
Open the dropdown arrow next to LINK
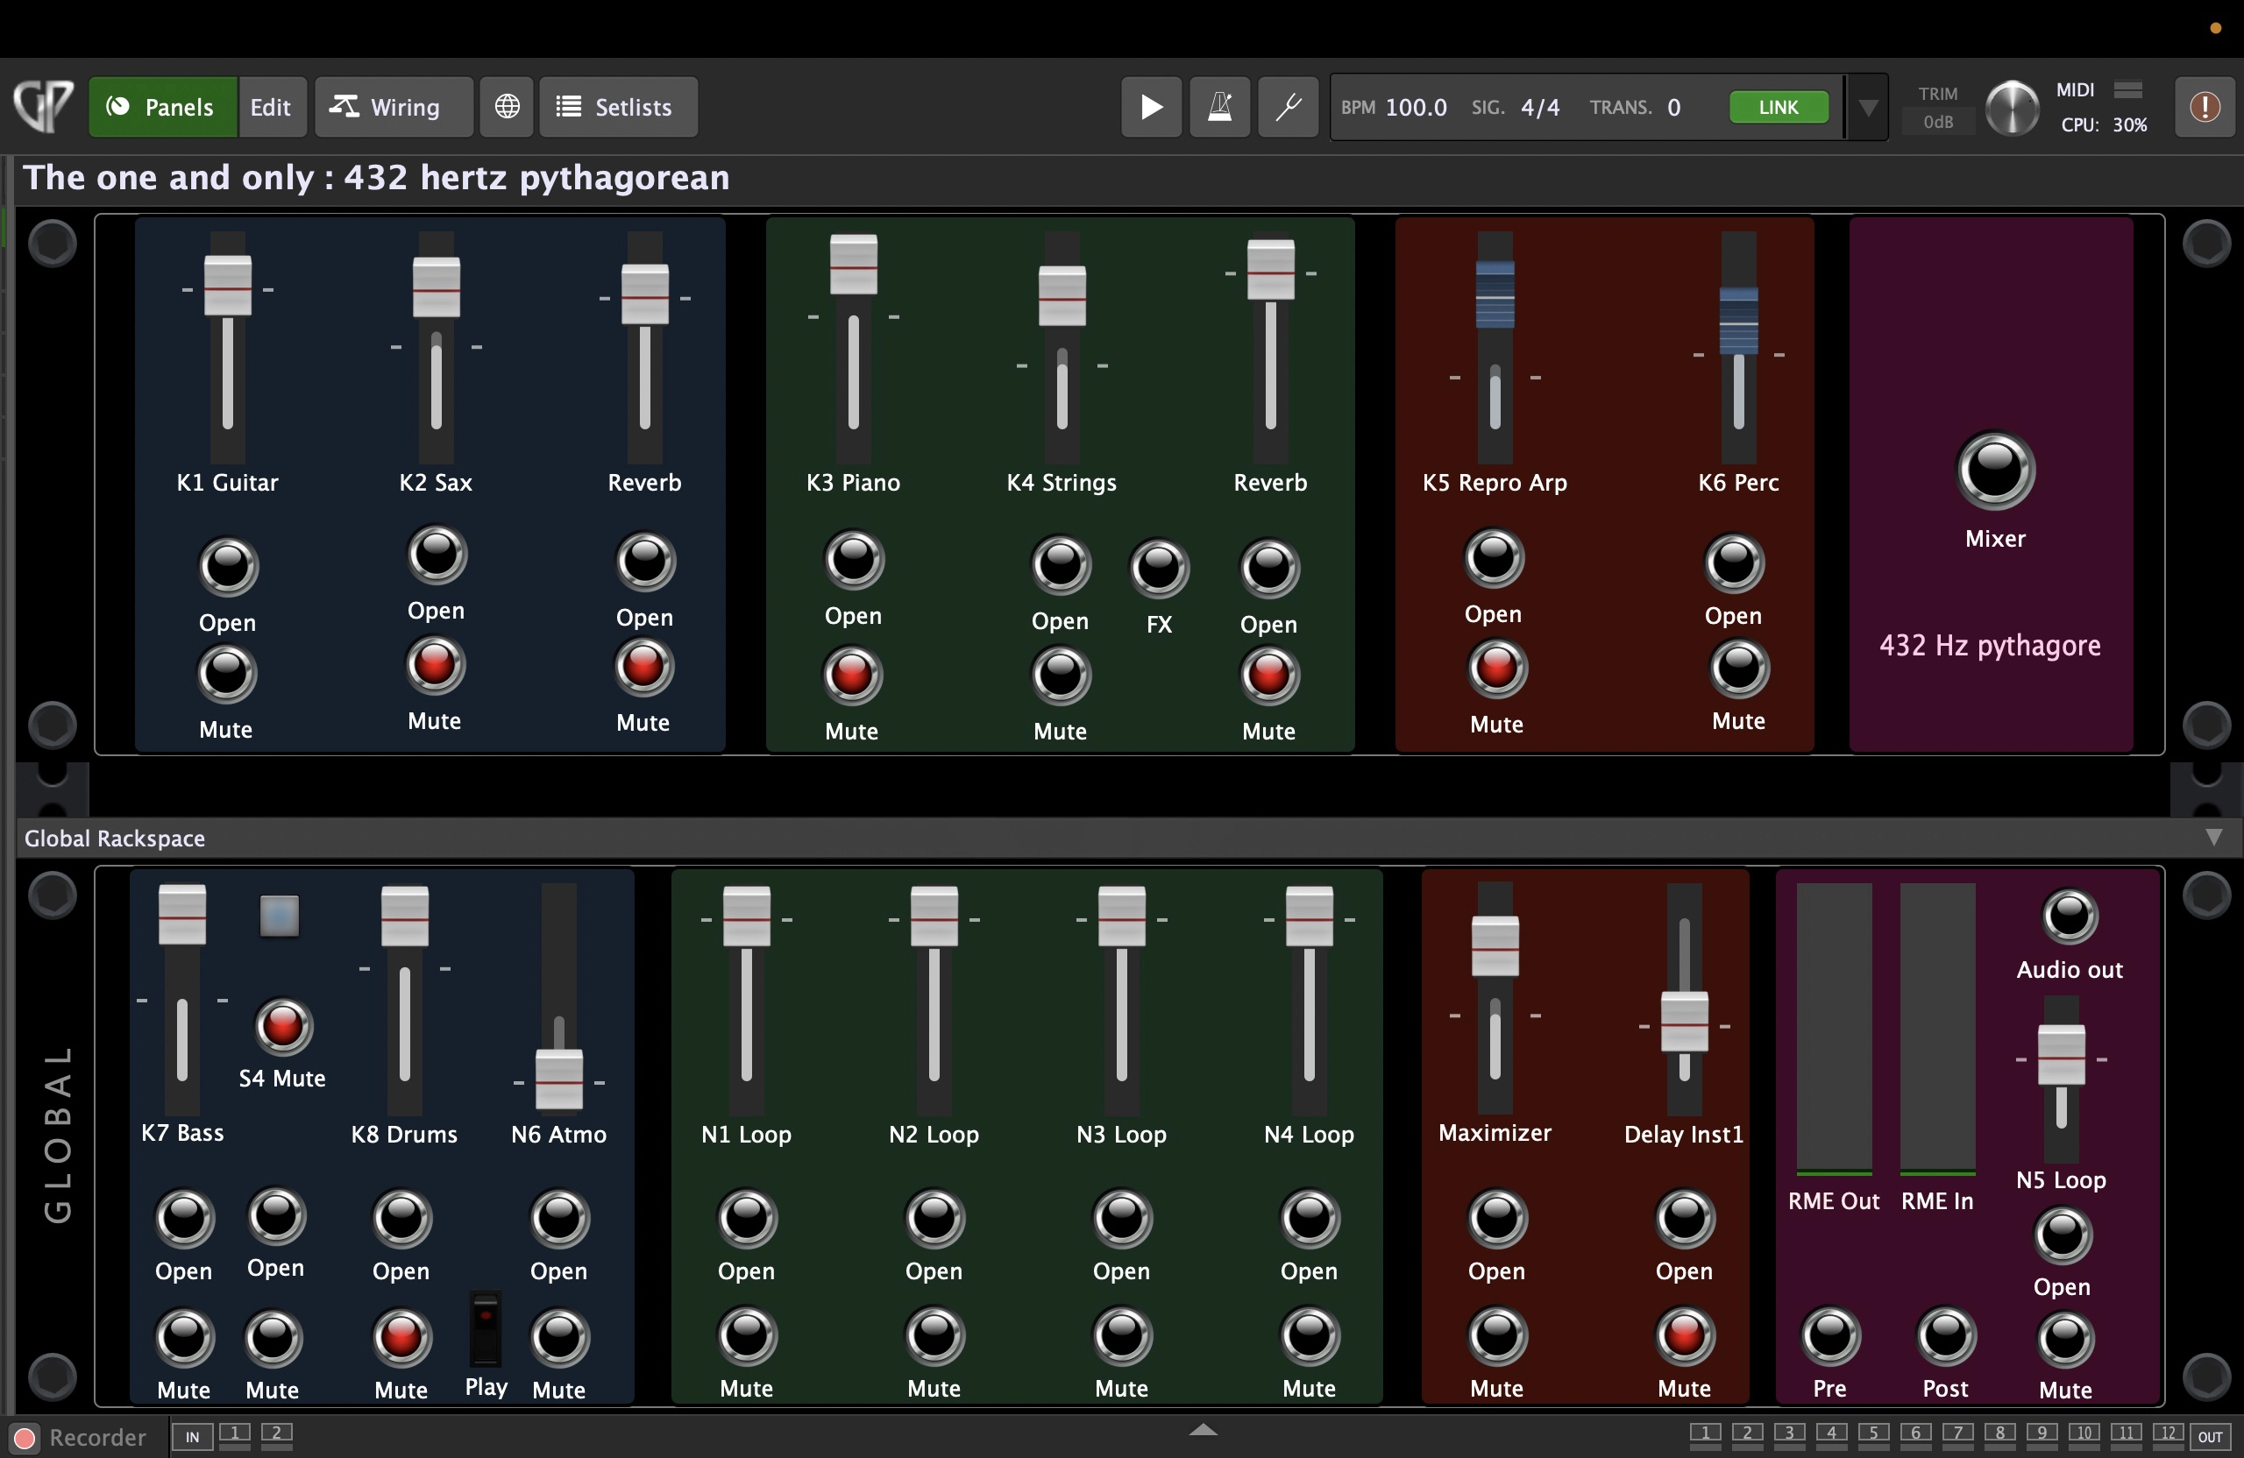point(1867,108)
